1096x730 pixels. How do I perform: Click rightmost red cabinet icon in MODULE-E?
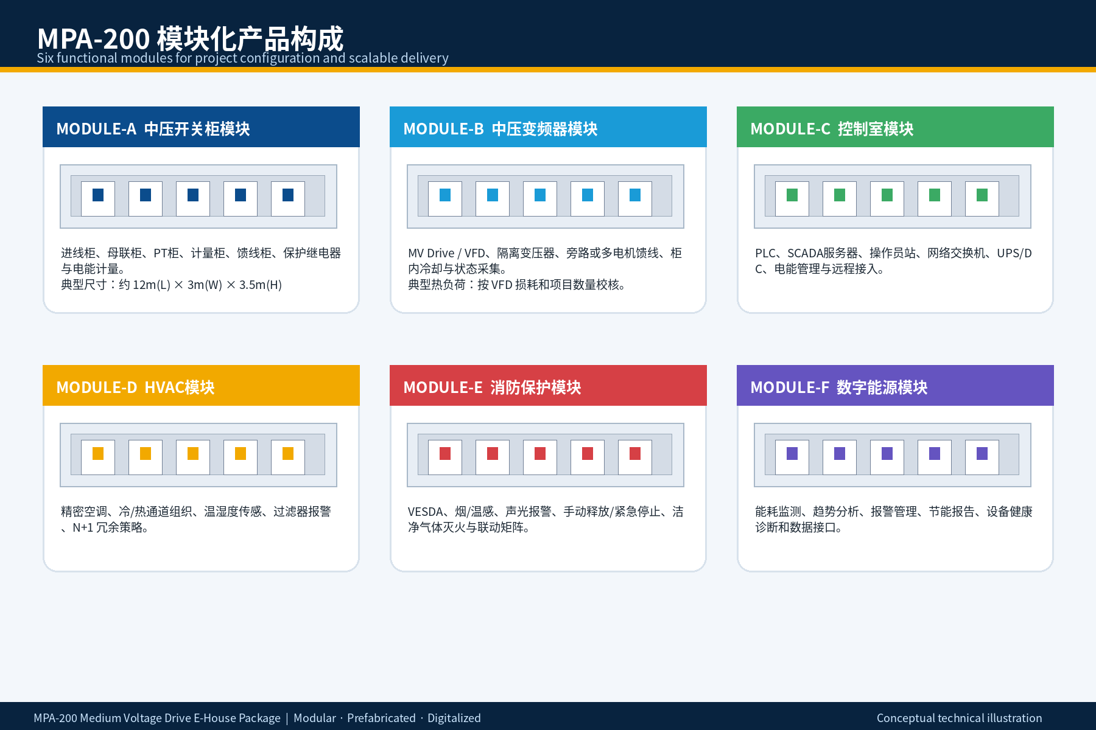click(635, 457)
